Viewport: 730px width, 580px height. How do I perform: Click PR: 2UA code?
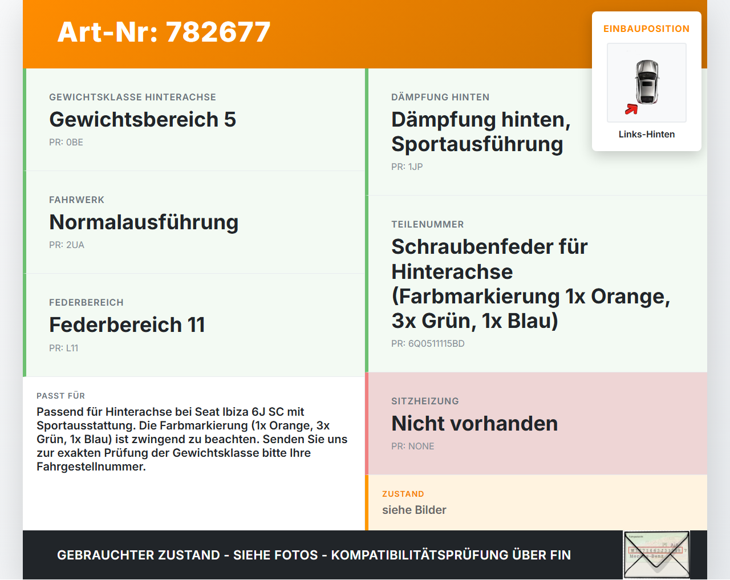click(67, 245)
